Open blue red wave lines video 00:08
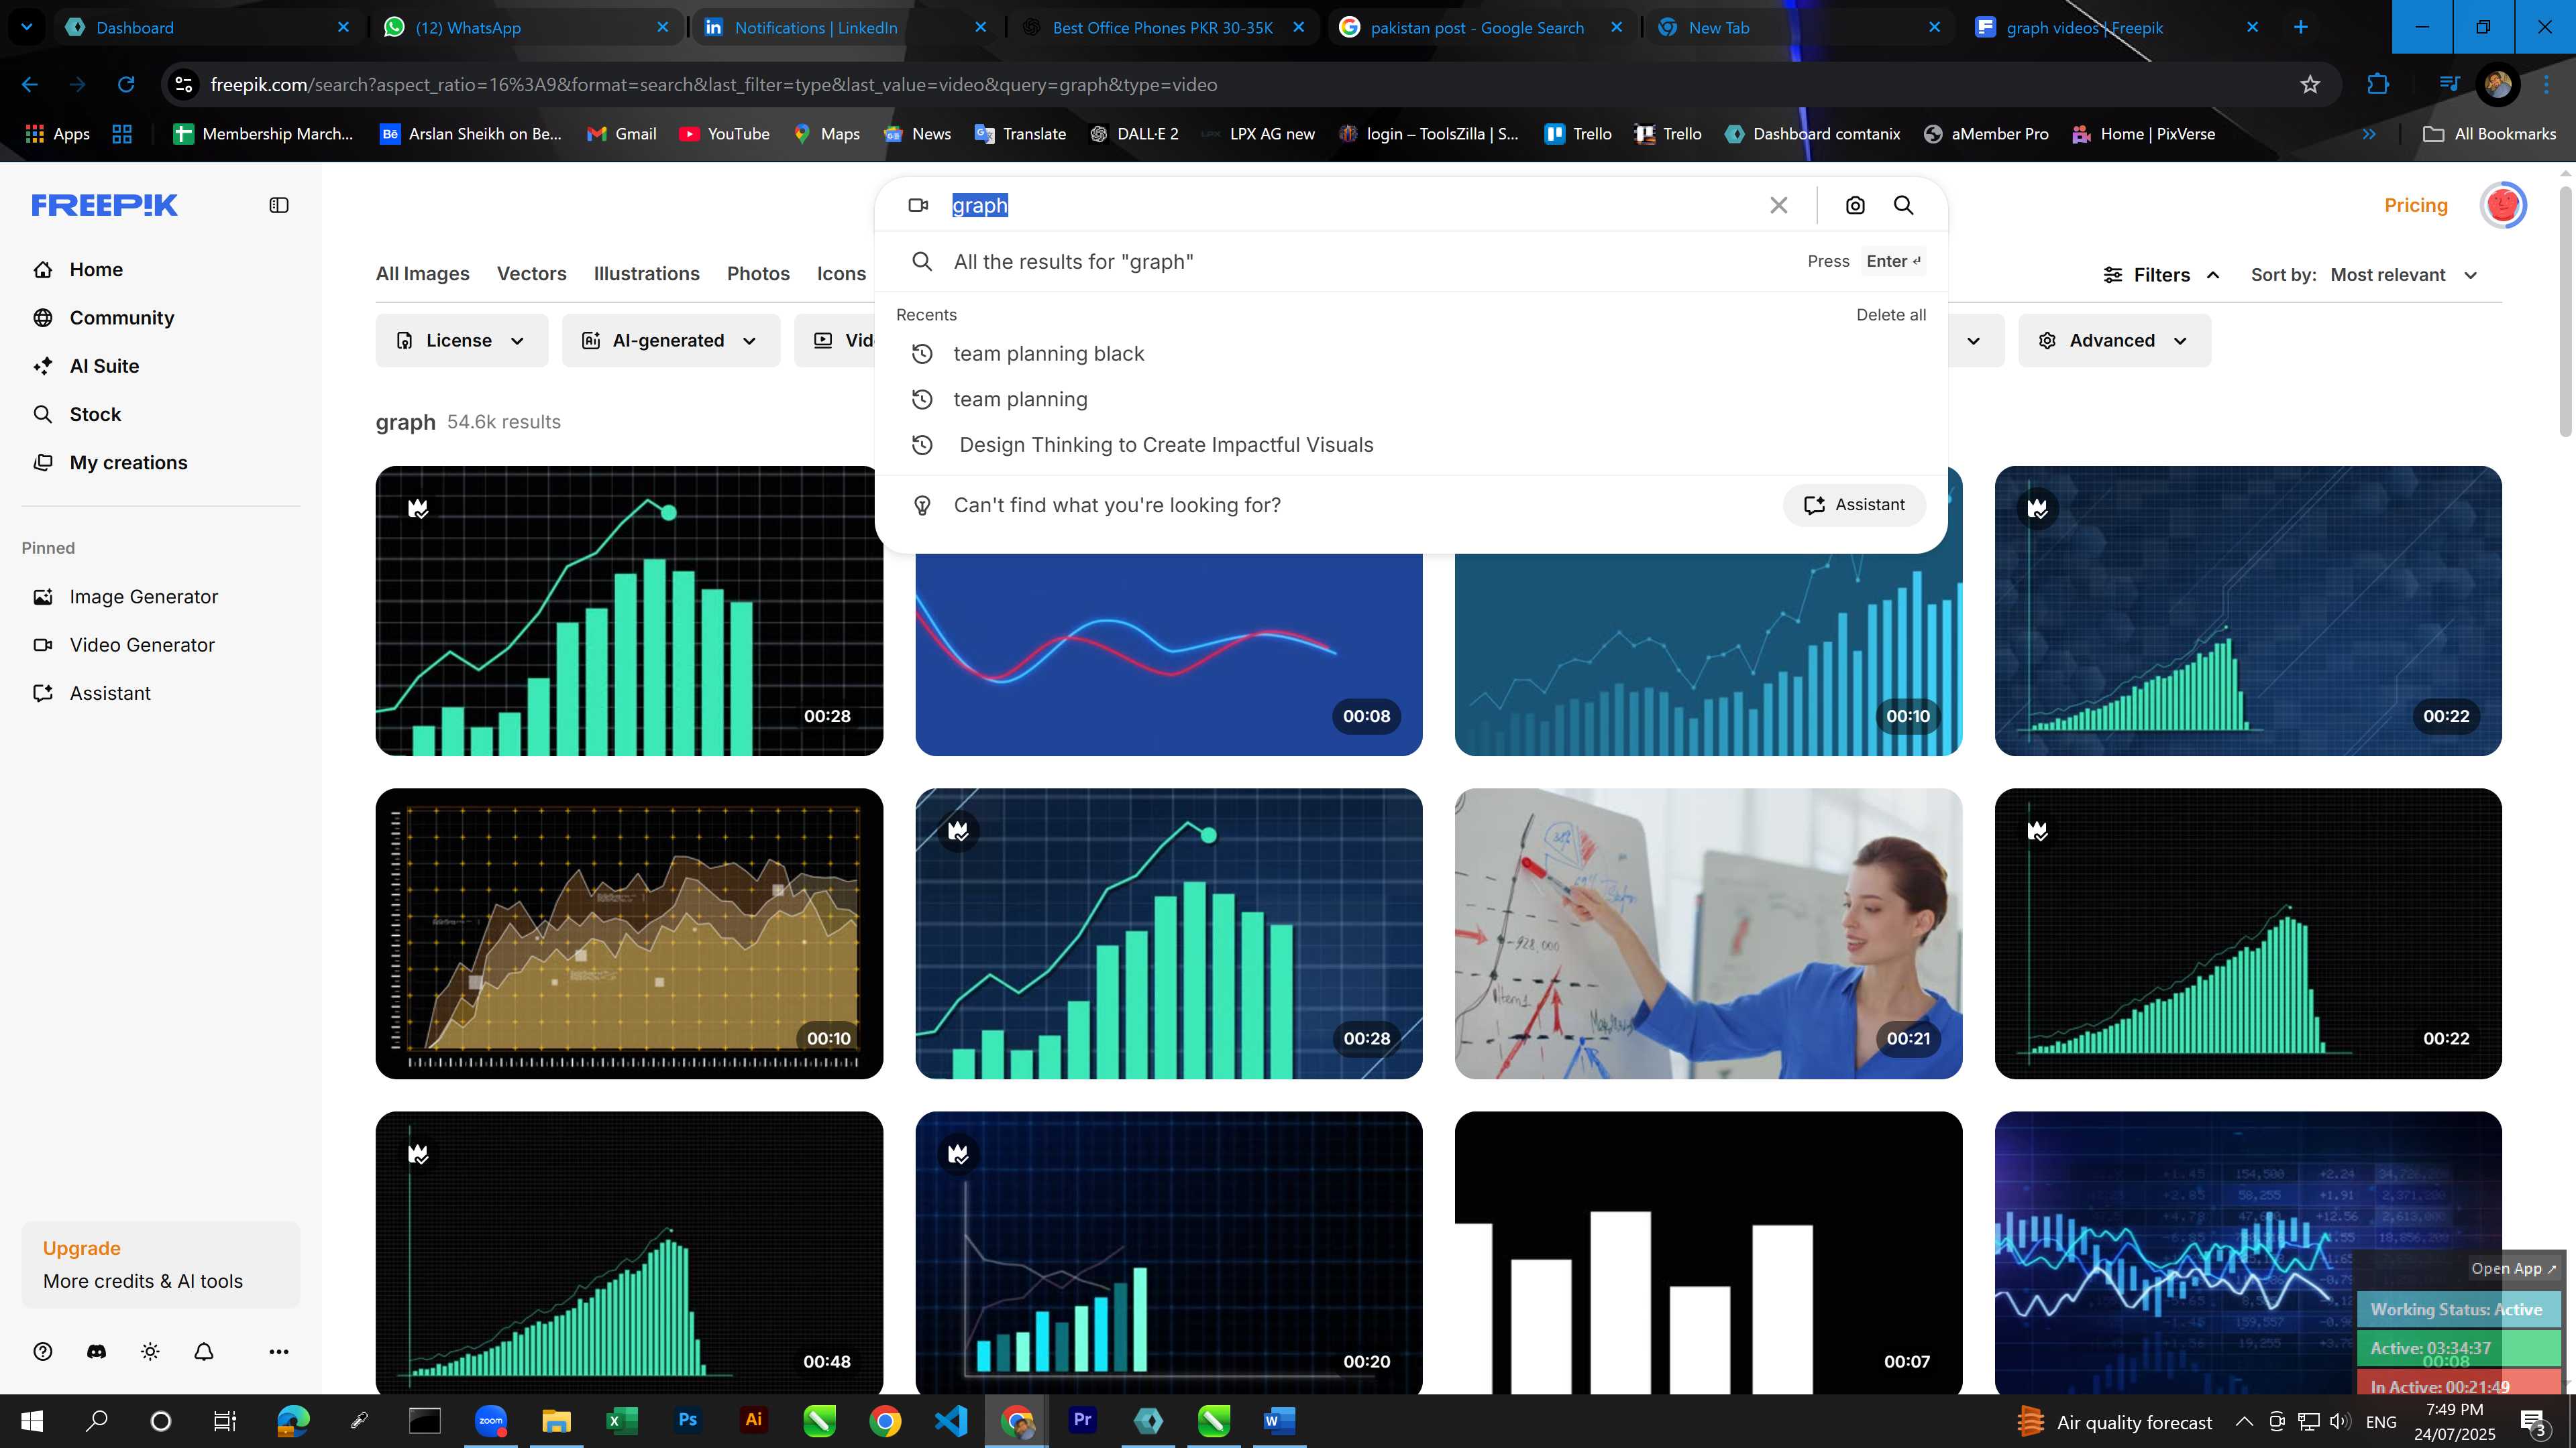The height and width of the screenshot is (1448, 2576). point(1168,654)
